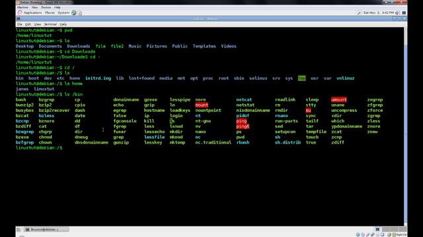Image resolution: width=423 pixels, height=237 pixels.
Task: Click the 'initrd.img' text in root listing
Action: point(98,78)
